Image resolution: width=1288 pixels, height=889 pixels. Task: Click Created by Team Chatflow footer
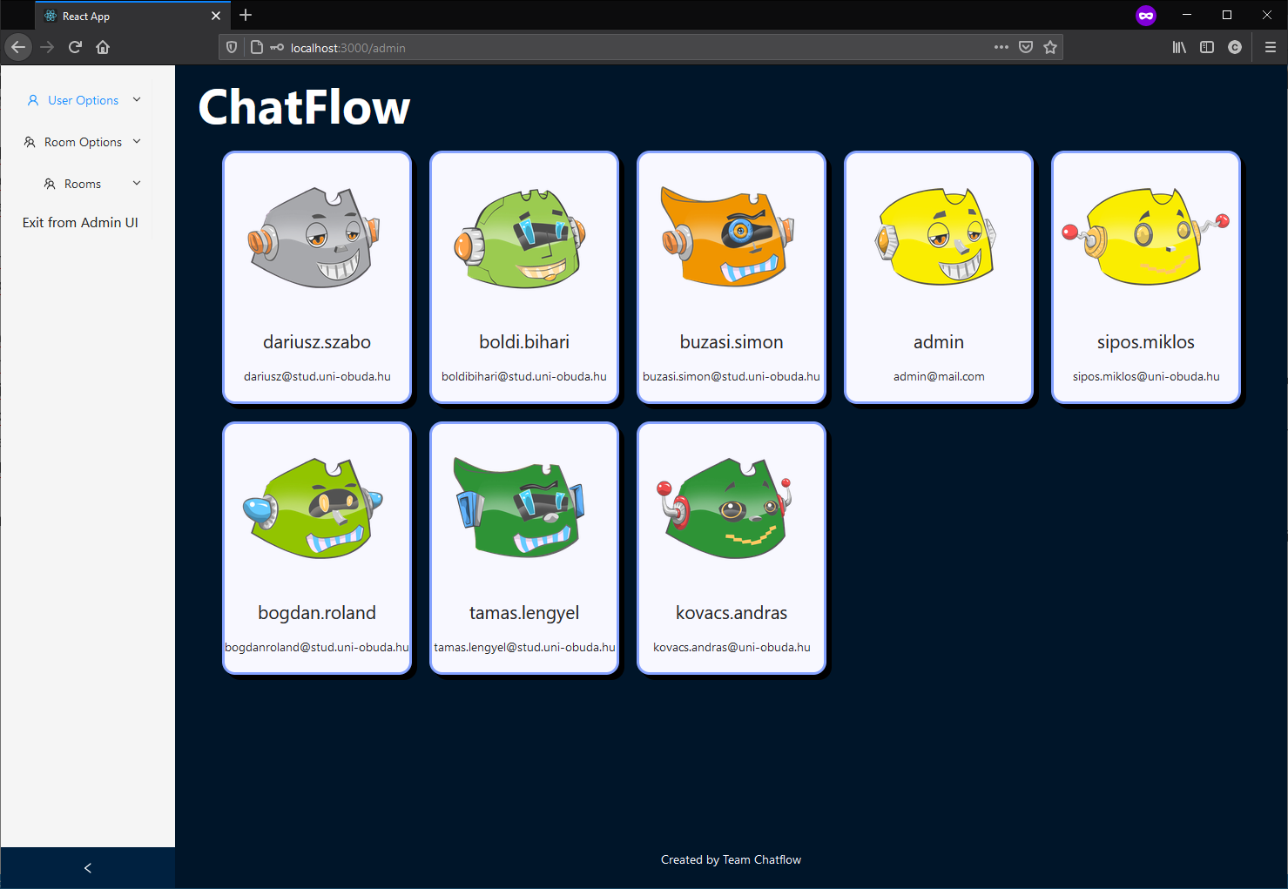pos(731,860)
